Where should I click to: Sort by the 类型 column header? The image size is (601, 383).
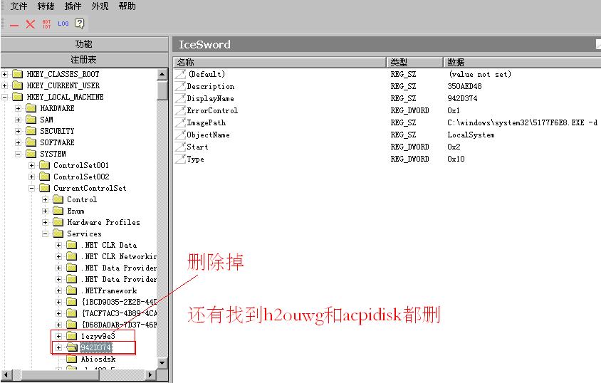point(414,62)
